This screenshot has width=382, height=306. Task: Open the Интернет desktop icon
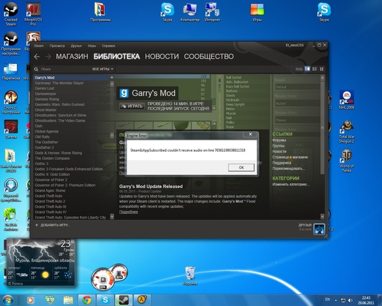pos(213,11)
